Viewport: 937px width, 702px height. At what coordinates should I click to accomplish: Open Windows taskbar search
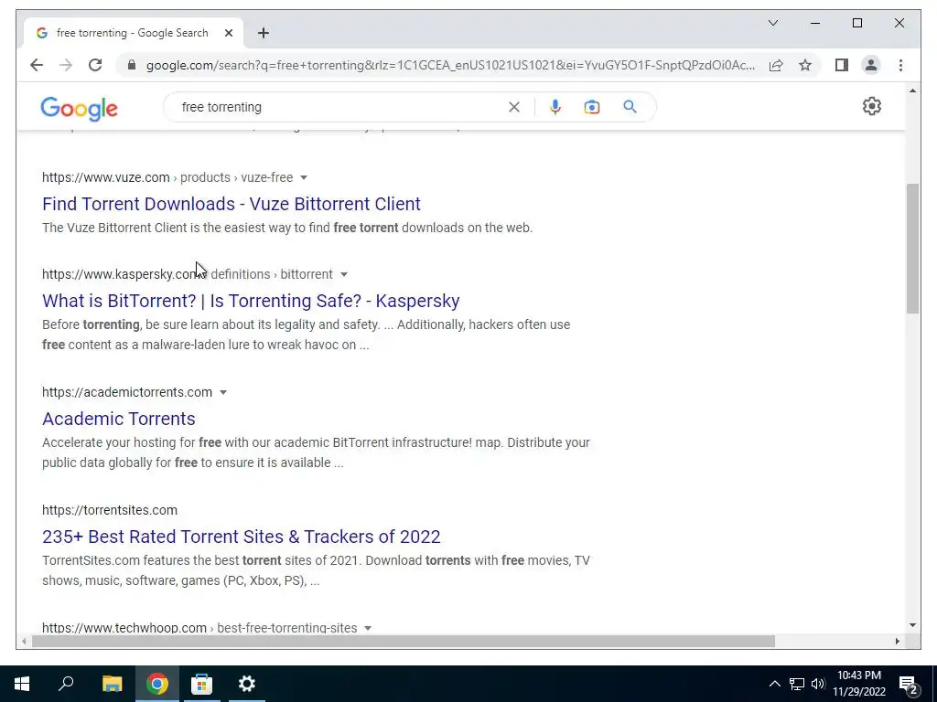66,684
